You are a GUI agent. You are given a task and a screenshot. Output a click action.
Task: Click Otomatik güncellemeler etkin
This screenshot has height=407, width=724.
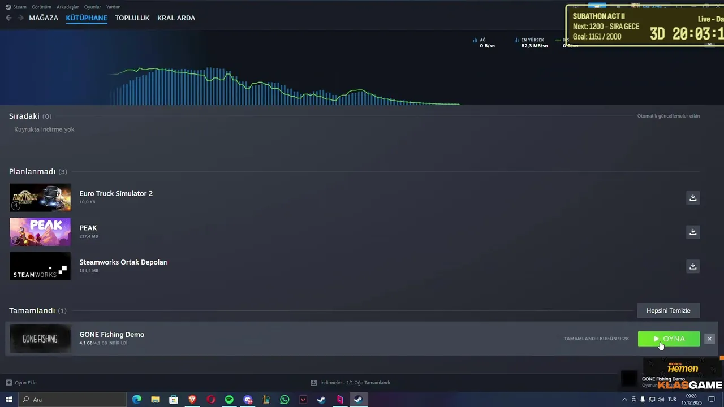pos(669,116)
